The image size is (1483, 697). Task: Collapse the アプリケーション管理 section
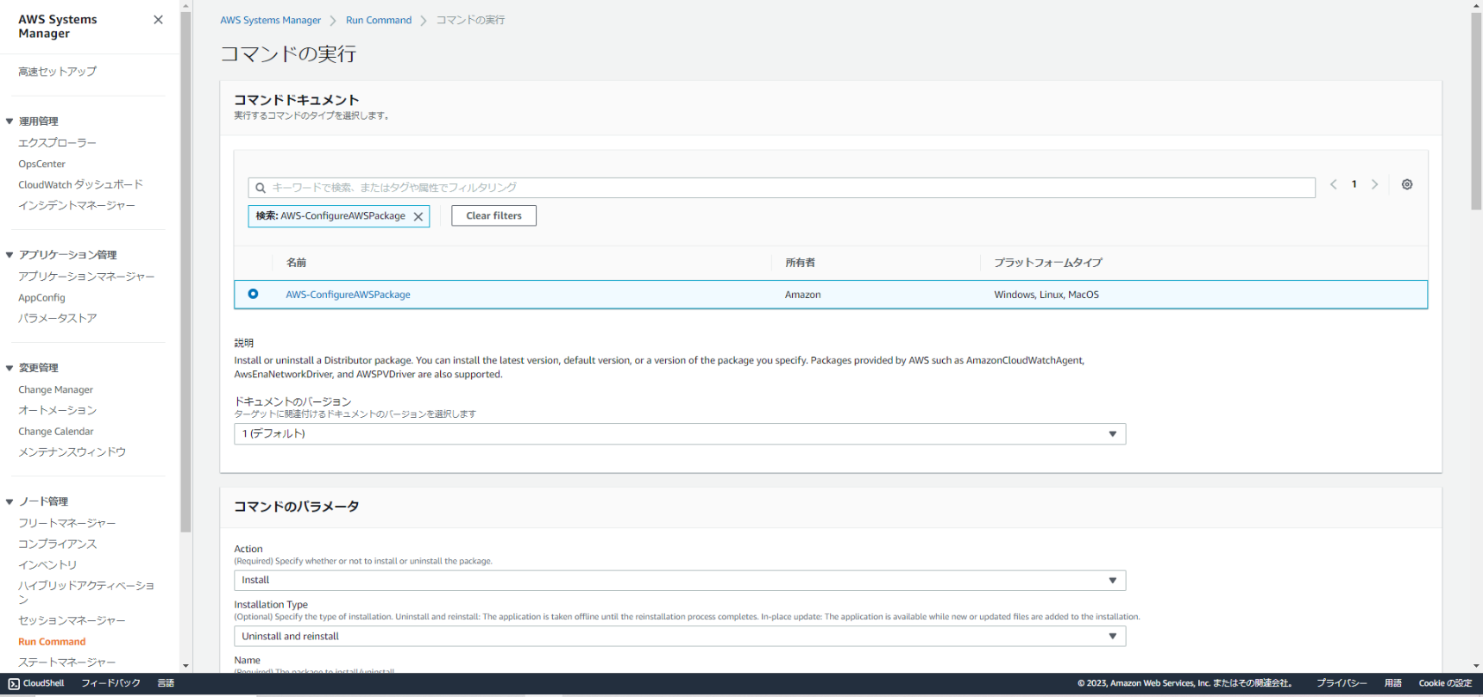[x=9, y=255]
